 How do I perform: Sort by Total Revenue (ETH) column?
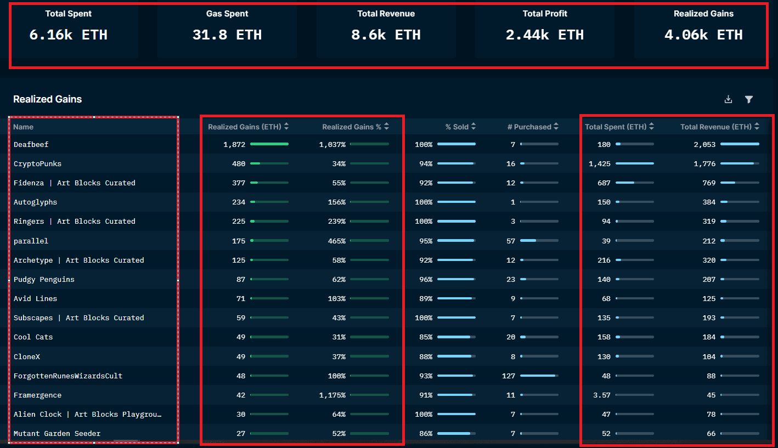coord(720,127)
